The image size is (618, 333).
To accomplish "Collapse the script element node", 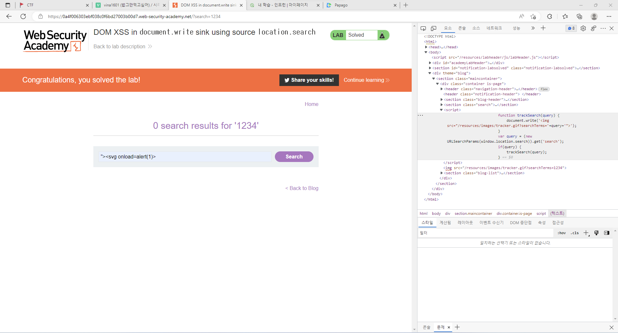I will [441, 110].
